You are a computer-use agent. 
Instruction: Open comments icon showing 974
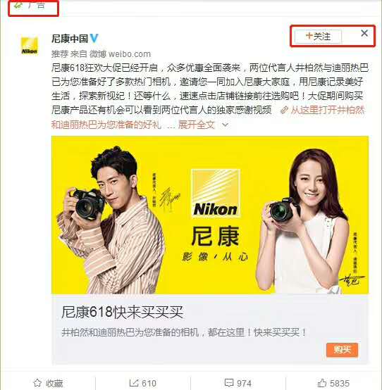229,382
